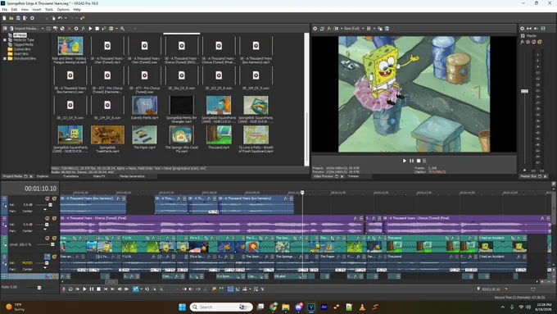This screenshot has width=557, height=314.
Task: Mute track 2 Chorus Tuned audio
Action: (48, 218)
